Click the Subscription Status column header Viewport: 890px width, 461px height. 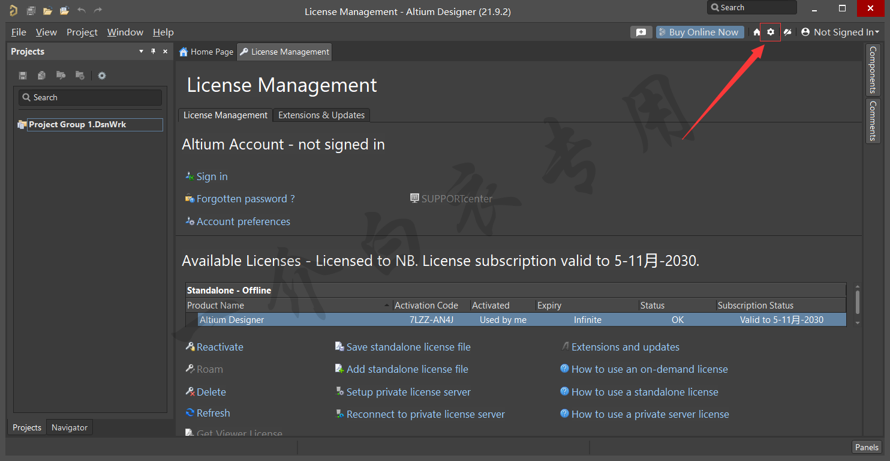click(x=781, y=306)
